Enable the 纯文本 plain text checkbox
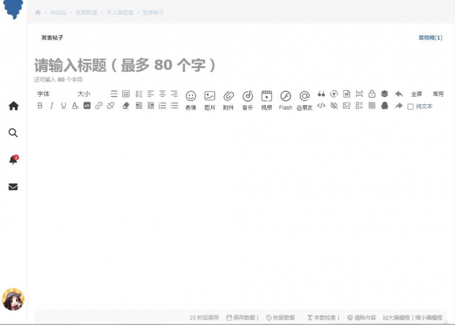The height and width of the screenshot is (325, 455). (x=410, y=106)
